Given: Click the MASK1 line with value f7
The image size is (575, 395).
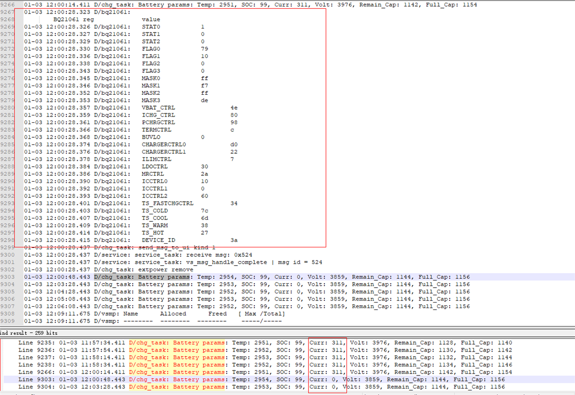Looking at the screenshot, I should pyautogui.click(x=116, y=86).
